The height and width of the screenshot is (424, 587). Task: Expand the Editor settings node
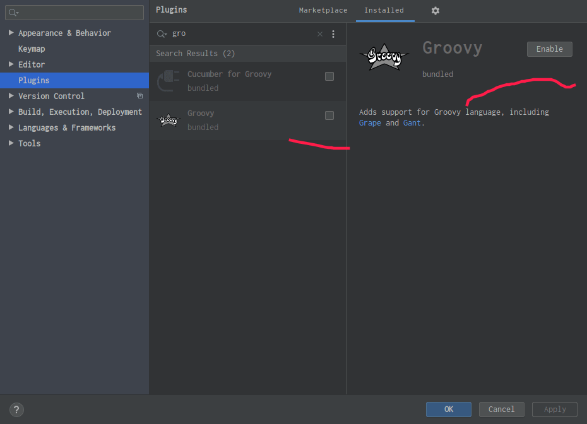pos(11,64)
